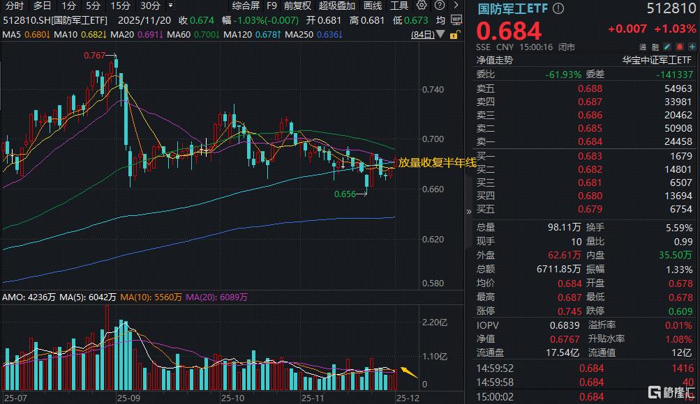Open 超级叠加 overlay option
The image size is (700, 404).
[336, 6]
